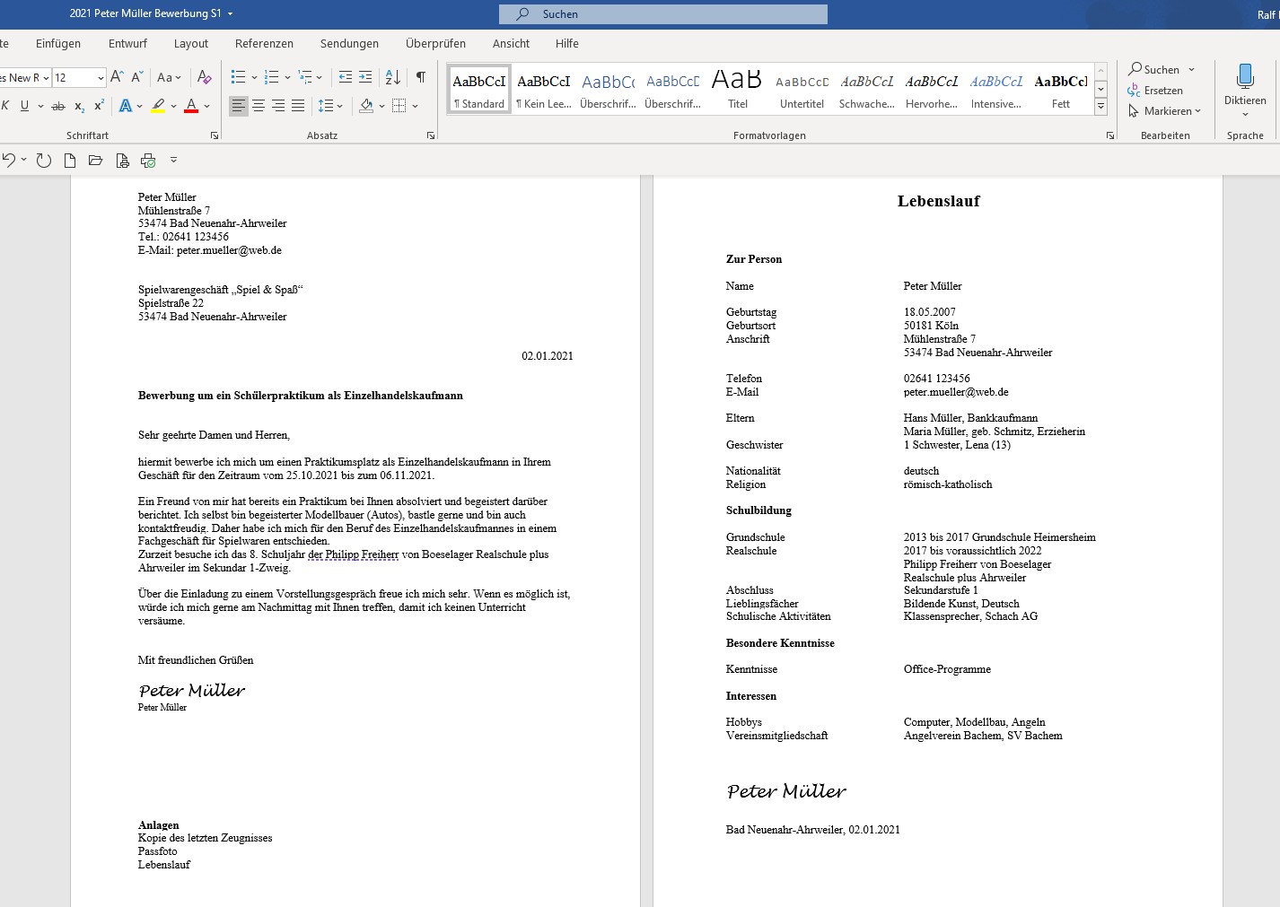The width and height of the screenshot is (1280, 907).
Task: Undo the last action
Action: [x=9, y=160]
